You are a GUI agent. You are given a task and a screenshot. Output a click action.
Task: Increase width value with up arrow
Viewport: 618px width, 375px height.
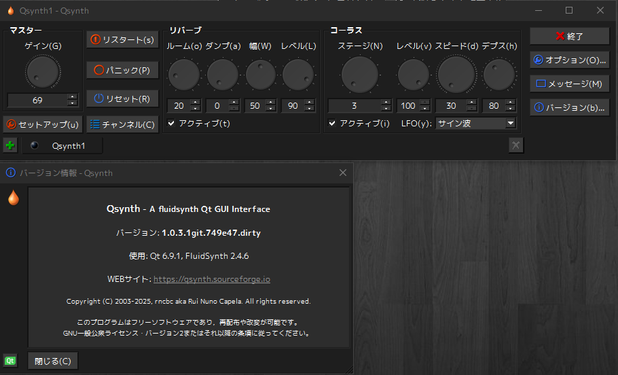271,103
